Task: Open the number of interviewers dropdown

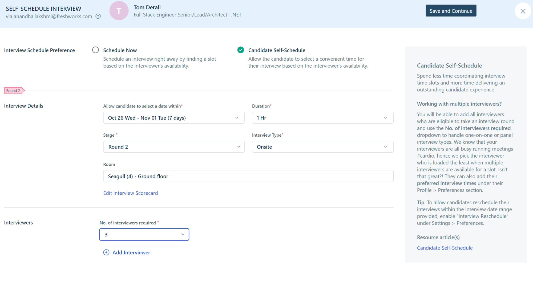Action: tap(144, 234)
